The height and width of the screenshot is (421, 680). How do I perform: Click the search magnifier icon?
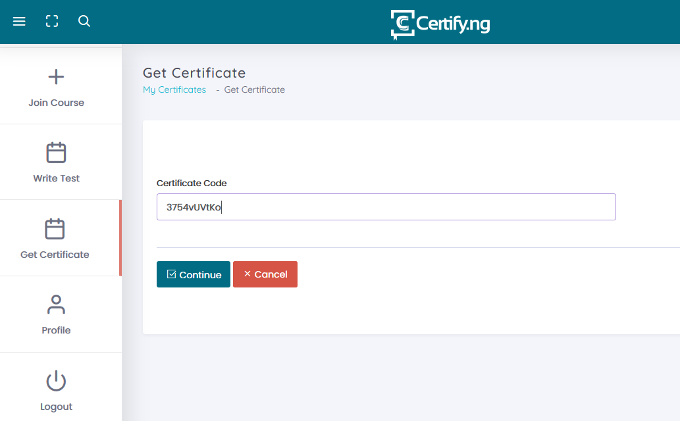pyautogui.click(x=84, y=22)
